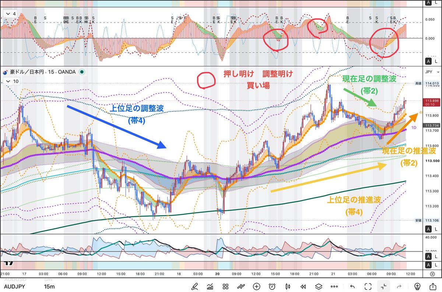Viewport: 442px width, 292px height.
Task: Tap the Australia flag symbol icon in the chart title
Action: pyautogui.click(x=6, y=72)
